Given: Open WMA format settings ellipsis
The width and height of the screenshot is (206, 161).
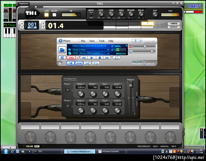Looking at the screenshot, I should 108,53.
